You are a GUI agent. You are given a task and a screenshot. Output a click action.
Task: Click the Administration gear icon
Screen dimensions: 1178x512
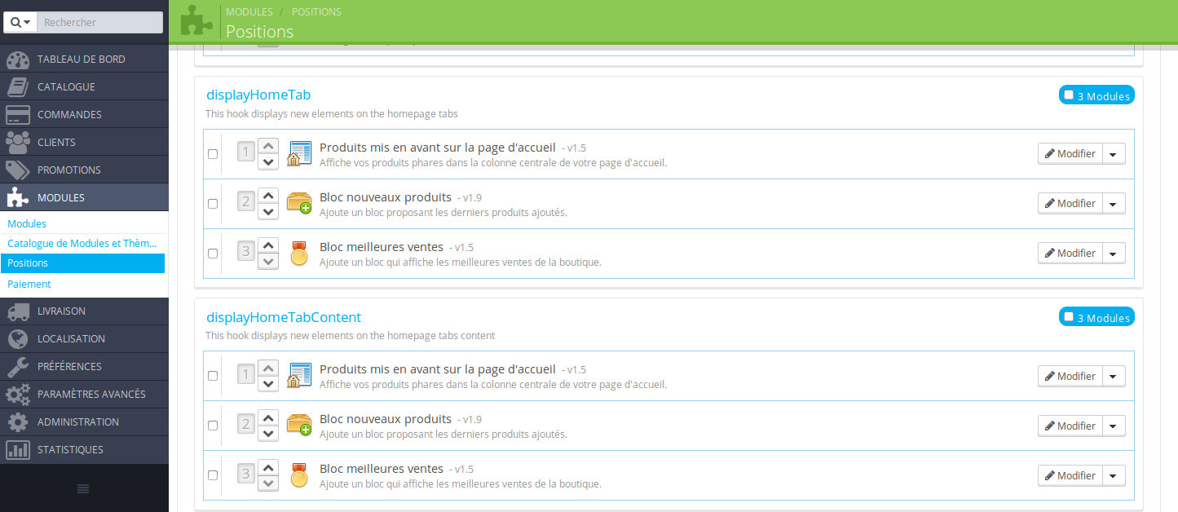pos(18,422)
